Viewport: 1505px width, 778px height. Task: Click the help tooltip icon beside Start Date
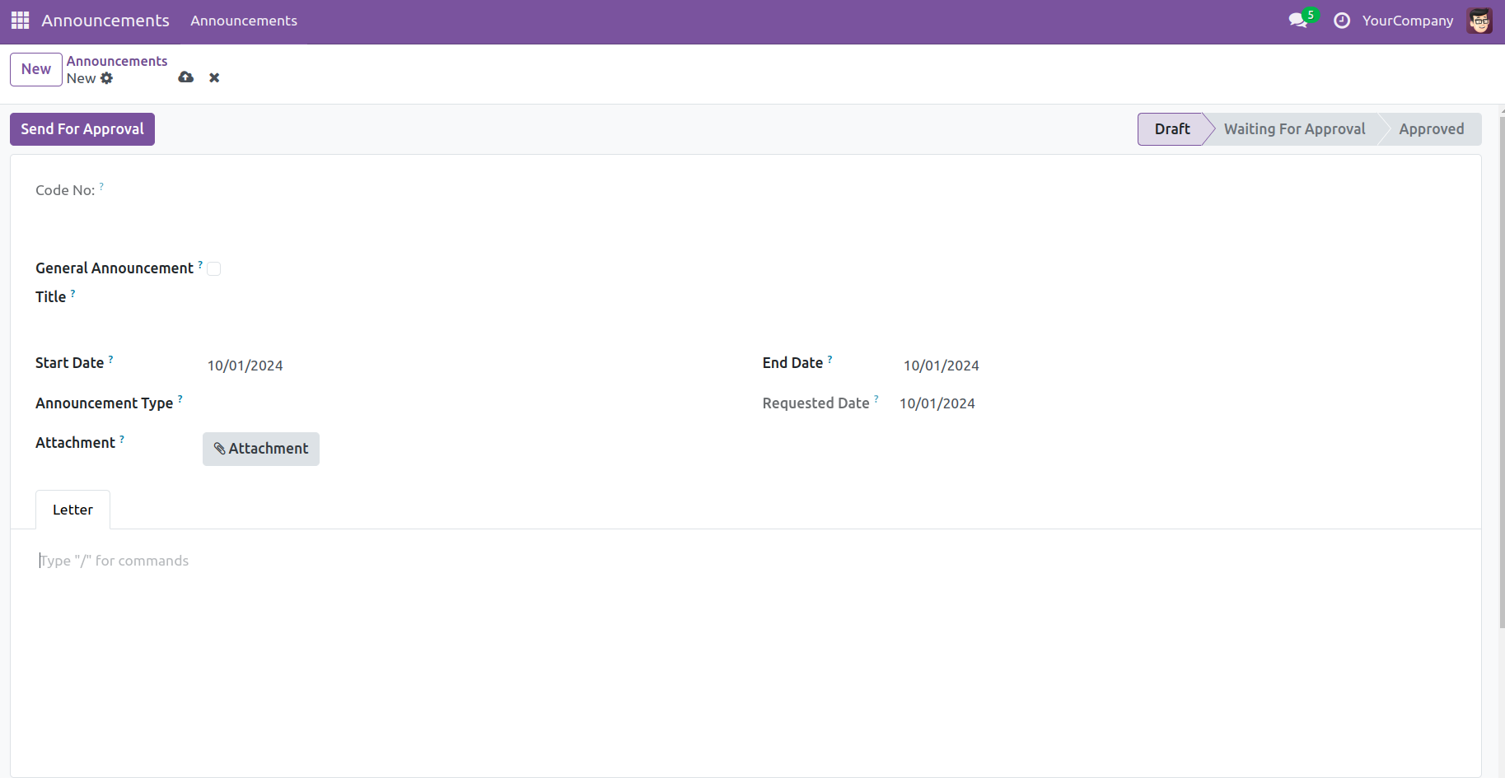(111, 359)
